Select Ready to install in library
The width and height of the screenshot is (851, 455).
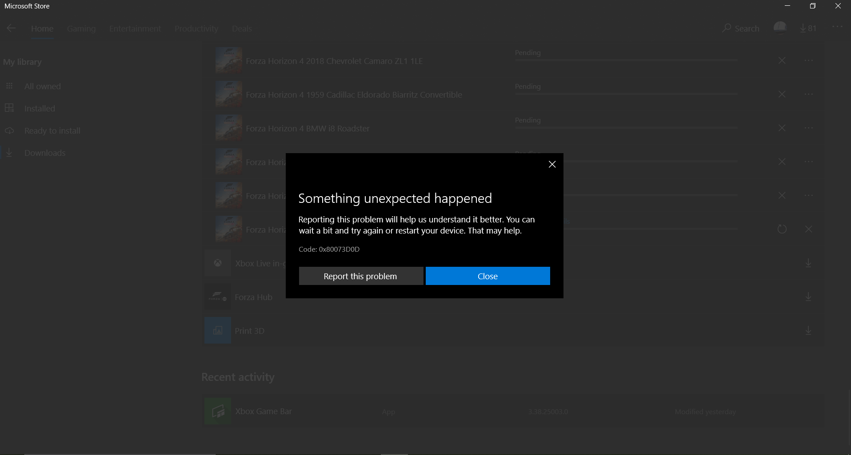click(x=52, y=131)
